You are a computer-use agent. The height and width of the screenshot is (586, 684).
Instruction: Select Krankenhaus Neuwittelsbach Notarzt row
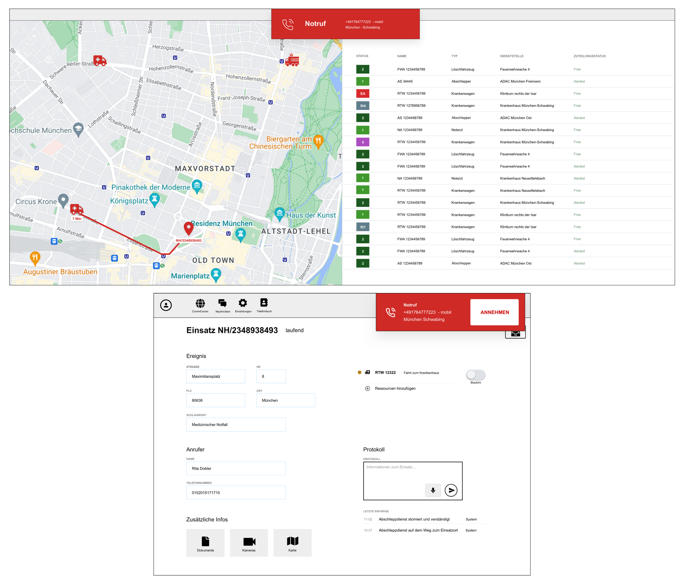coord(508,178)
